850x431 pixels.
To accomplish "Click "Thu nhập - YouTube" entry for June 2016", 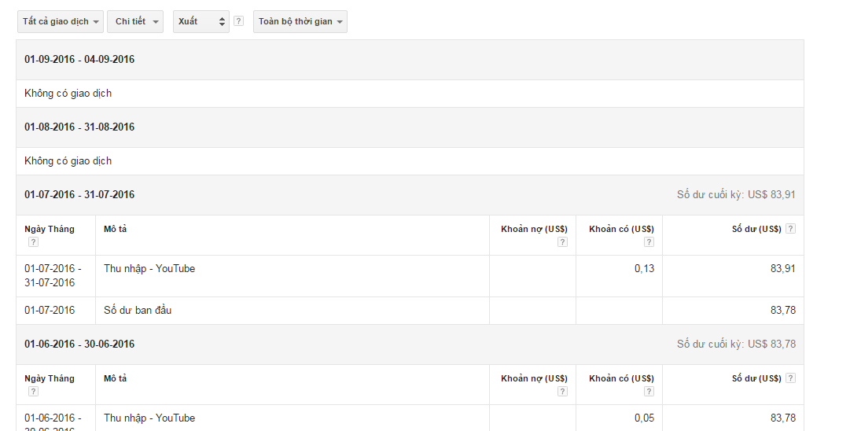I will tap(149, 418).
